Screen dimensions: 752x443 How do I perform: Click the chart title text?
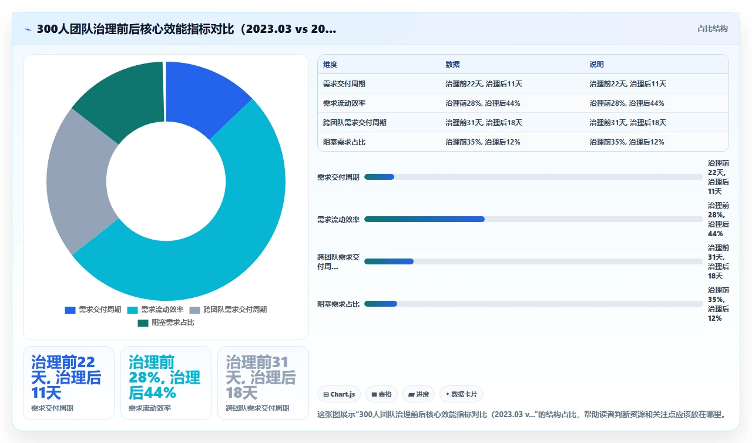(x=187, y=29)
